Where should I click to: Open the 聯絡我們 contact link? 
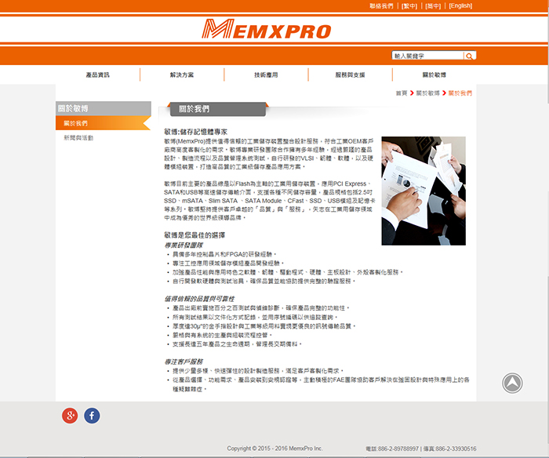click(x=381, y=6)
